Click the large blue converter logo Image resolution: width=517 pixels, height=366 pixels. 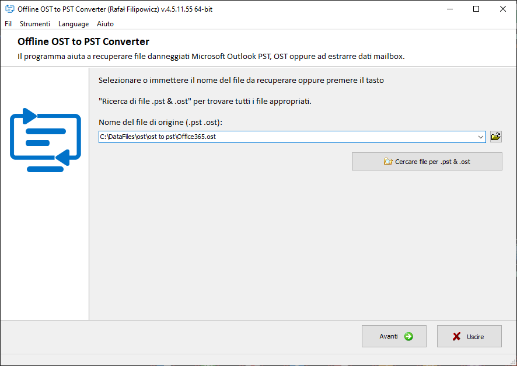pos(46,140)
